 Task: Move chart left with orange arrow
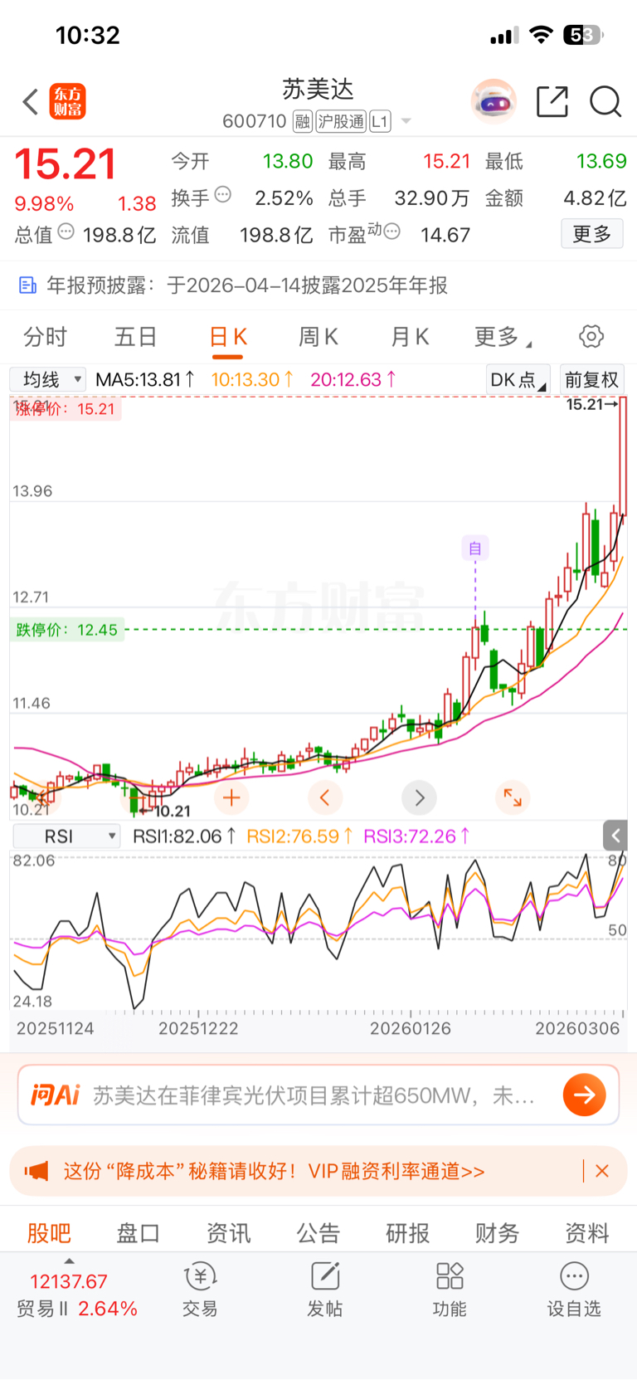tap(325, 798)
